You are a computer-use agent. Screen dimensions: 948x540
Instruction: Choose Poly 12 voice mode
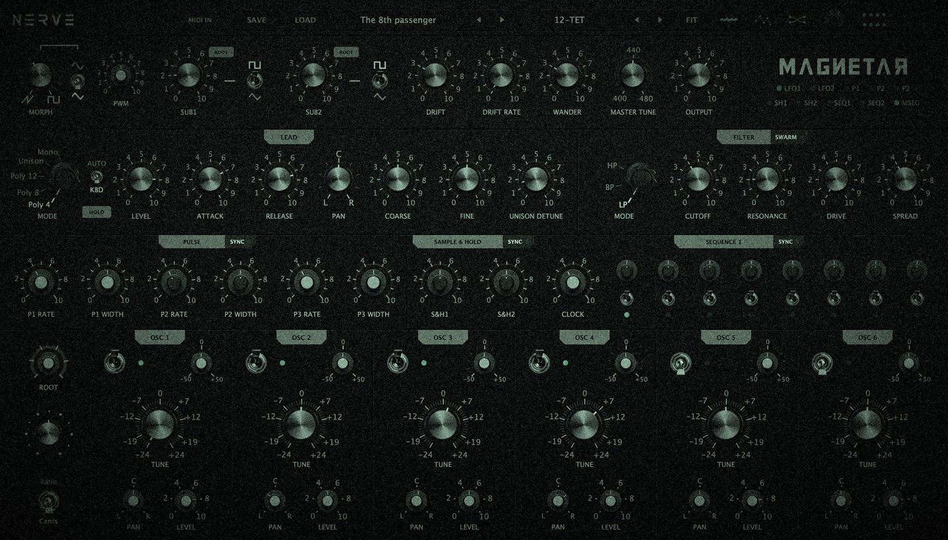[24, 176]
